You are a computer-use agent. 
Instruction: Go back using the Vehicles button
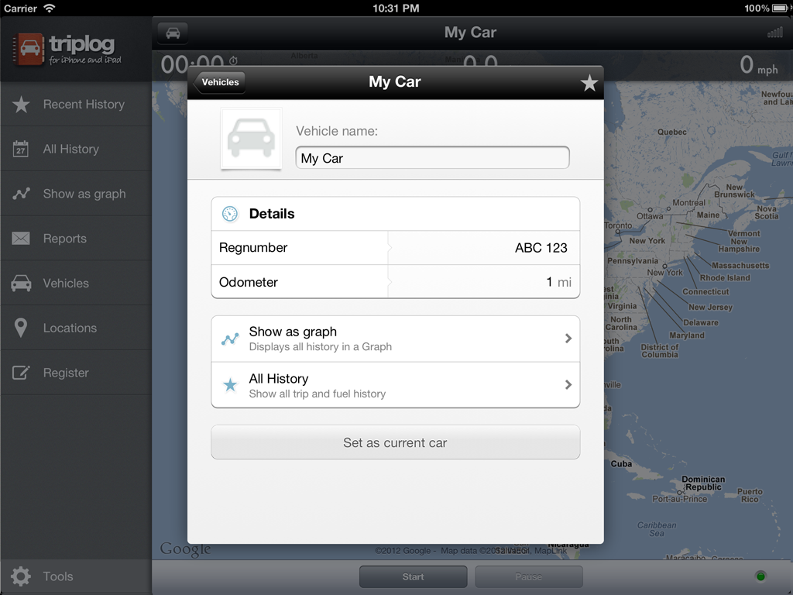[x=220, y=82]
